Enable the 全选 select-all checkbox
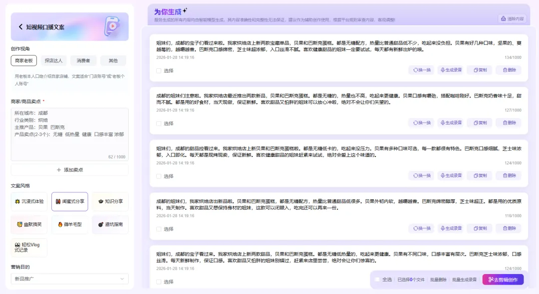This screenshot has width=539, height=294. click(x=377, y=280)
